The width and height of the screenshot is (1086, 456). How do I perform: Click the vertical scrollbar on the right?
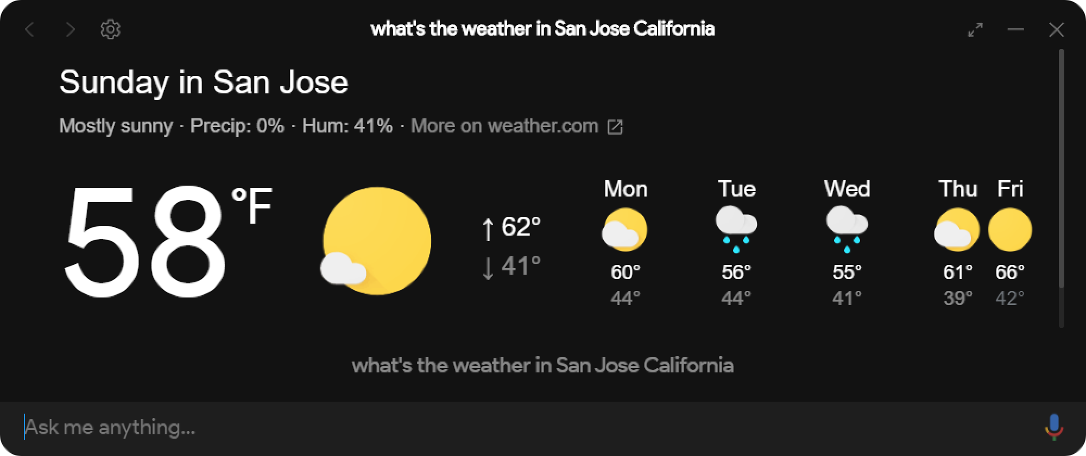1062,168
